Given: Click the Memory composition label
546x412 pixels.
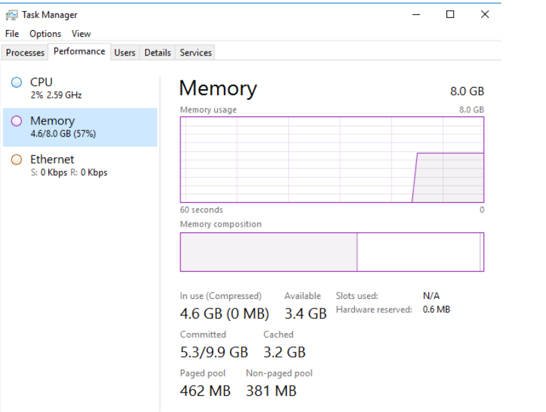Looking at the screenshot, I should [x=221, y=224].
